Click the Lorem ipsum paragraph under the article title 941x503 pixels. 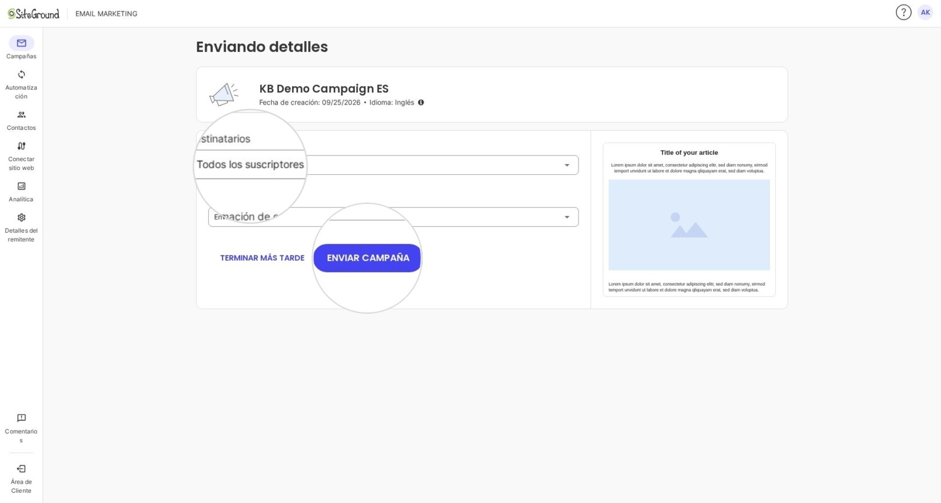click(689, 168)
